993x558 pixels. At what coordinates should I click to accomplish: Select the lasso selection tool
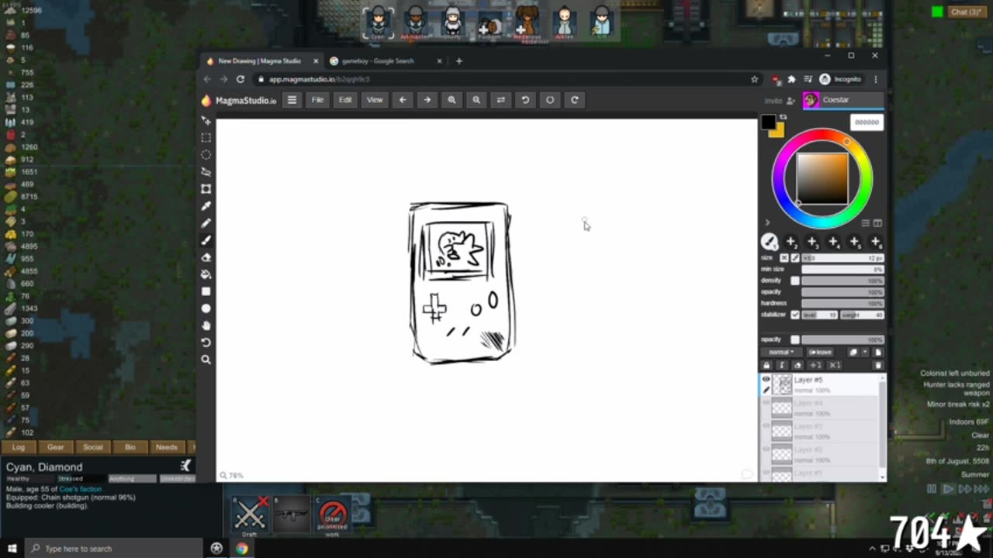coord(206,172)
